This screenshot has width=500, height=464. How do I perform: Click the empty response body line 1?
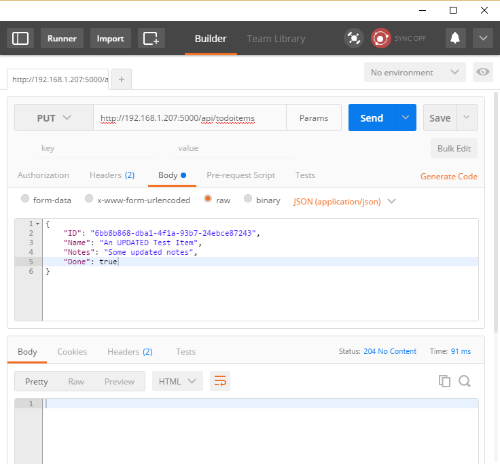[x=260, y=404]
